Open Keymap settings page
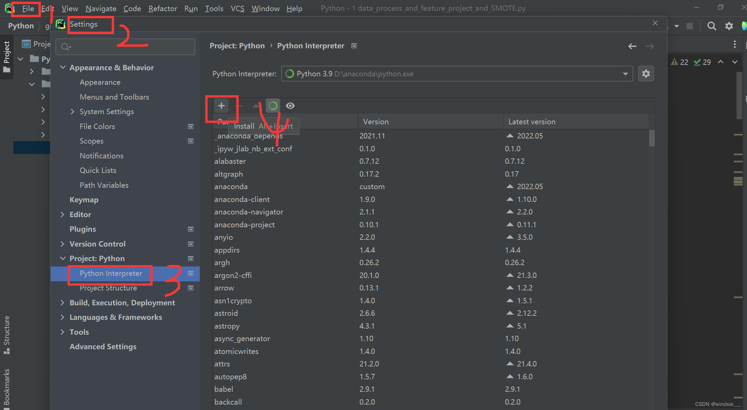747x410 pixels. (84, 200)
